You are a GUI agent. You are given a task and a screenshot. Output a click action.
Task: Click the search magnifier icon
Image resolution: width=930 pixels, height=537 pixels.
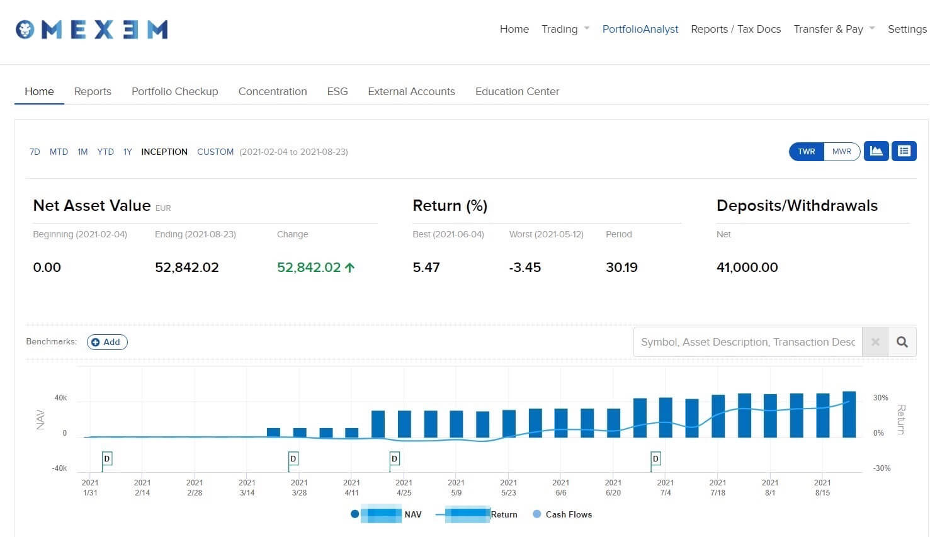tap(902, 342)
